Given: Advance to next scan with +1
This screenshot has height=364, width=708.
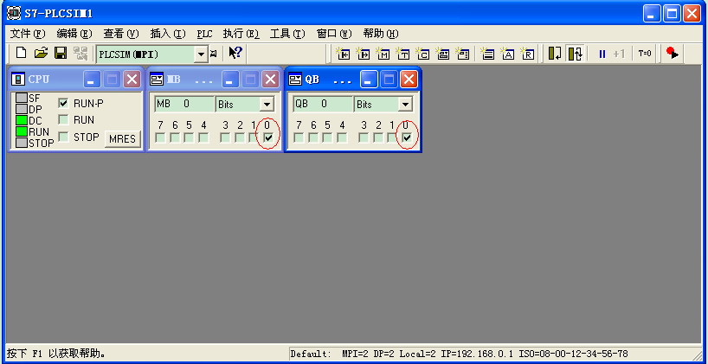Looking at the screenshot, I should [619, 54].
